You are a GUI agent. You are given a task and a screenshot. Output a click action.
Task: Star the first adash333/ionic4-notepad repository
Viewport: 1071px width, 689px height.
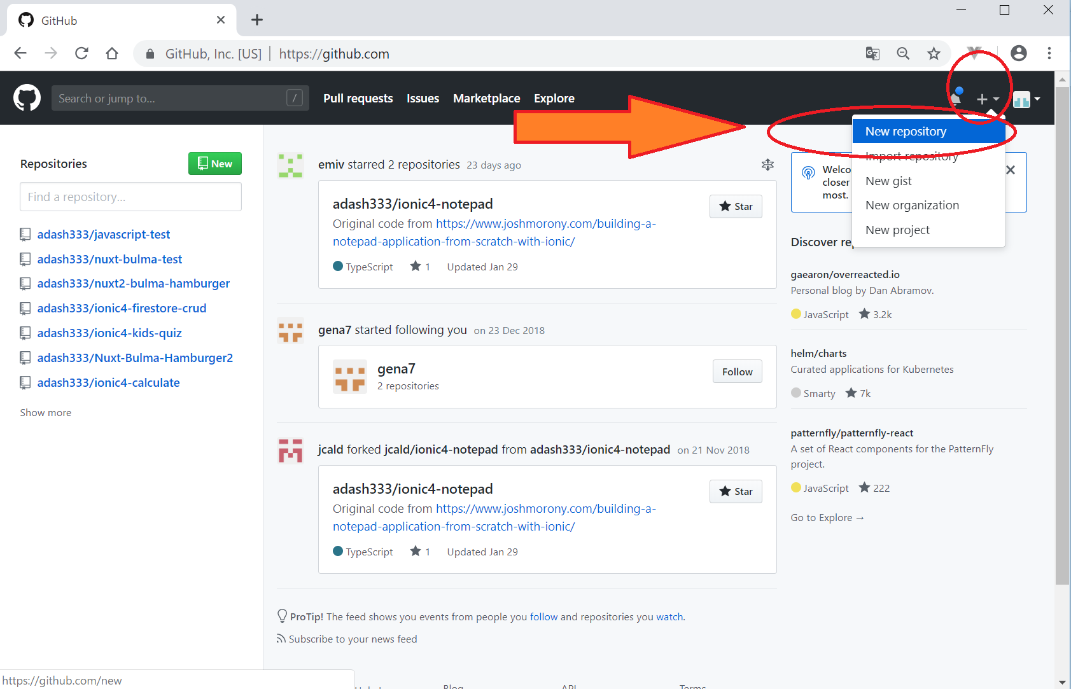pos(736,206)
